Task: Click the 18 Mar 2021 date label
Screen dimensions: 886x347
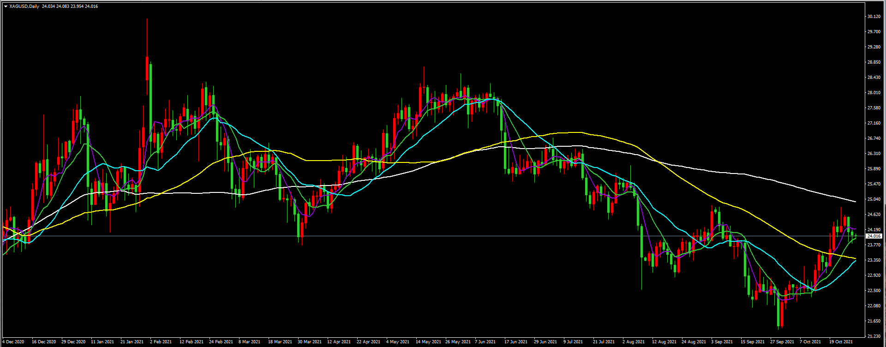Action: 280,342
